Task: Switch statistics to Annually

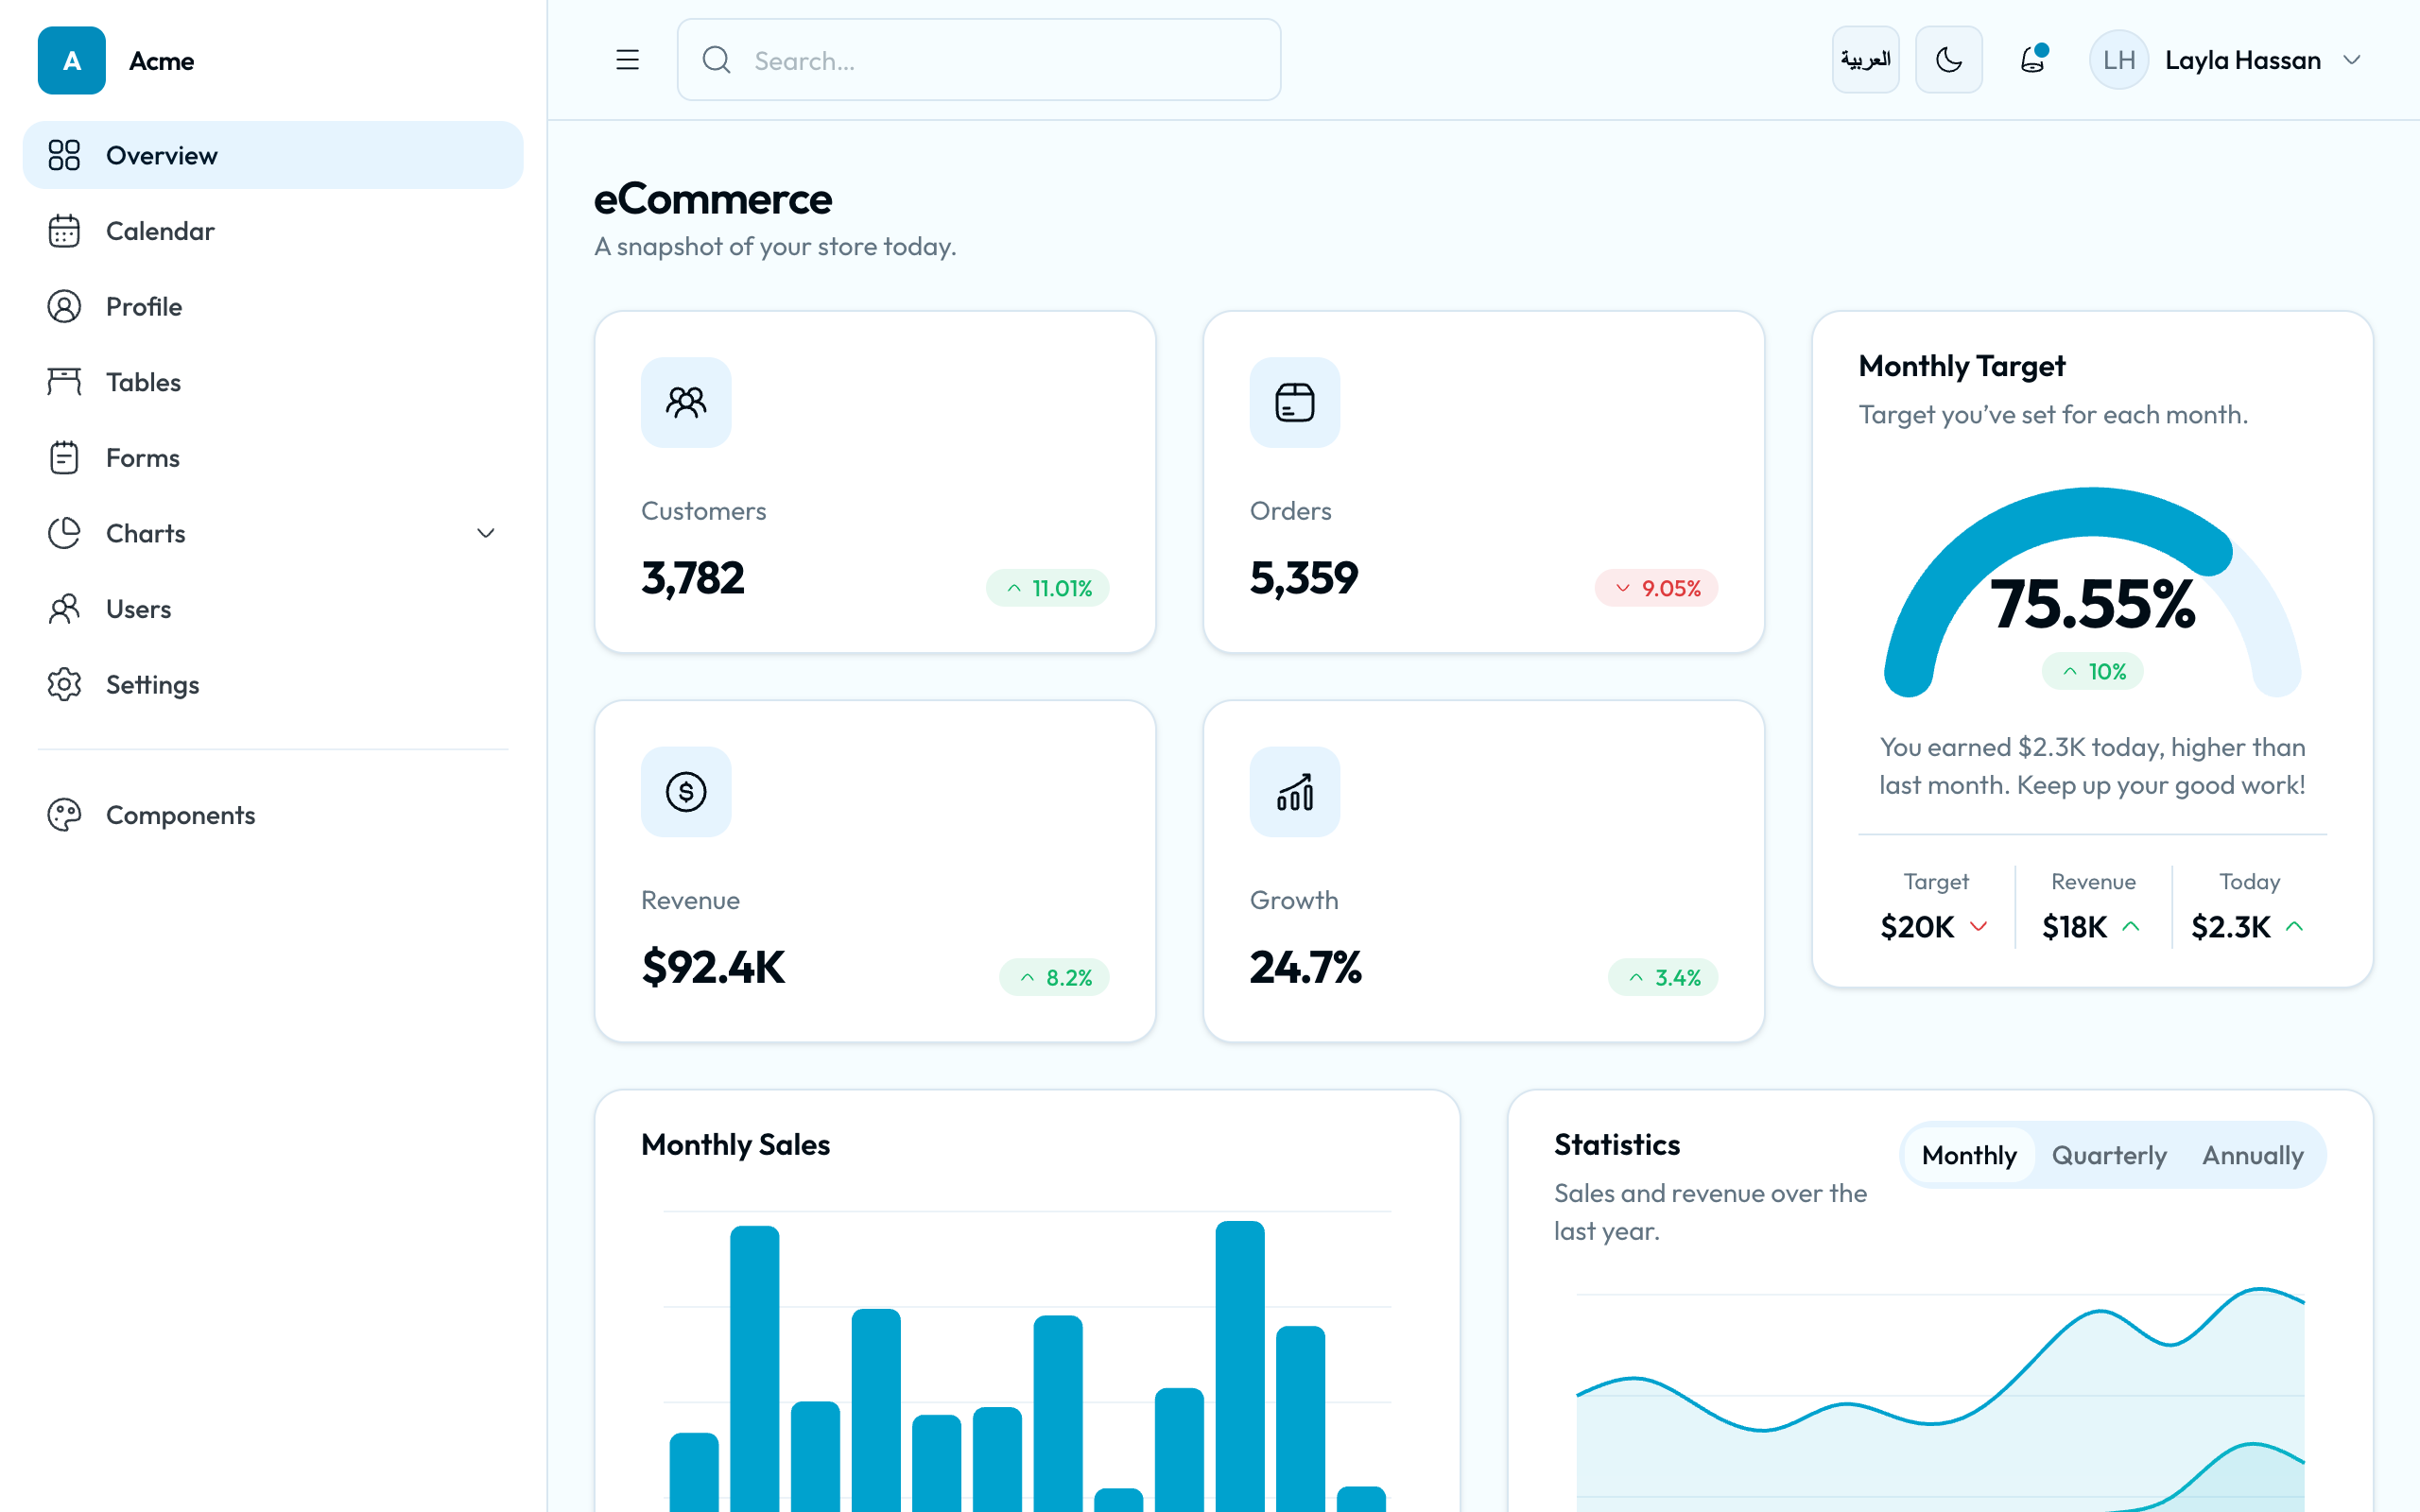Action: coord(2253,1155)
